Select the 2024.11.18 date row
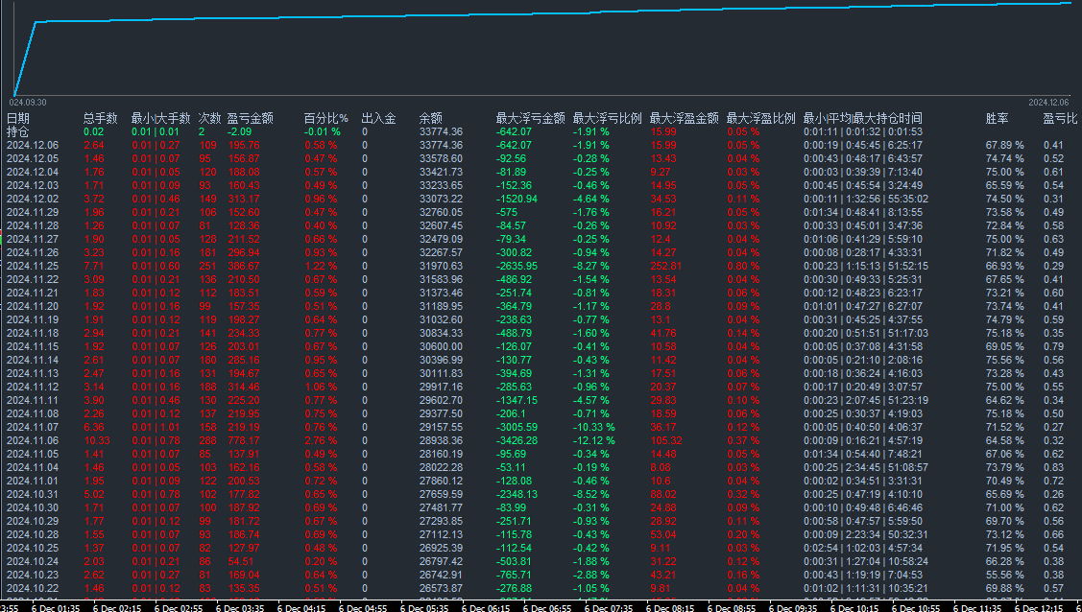The width and height of the screenshot is (1082, 612). (33, 334)
